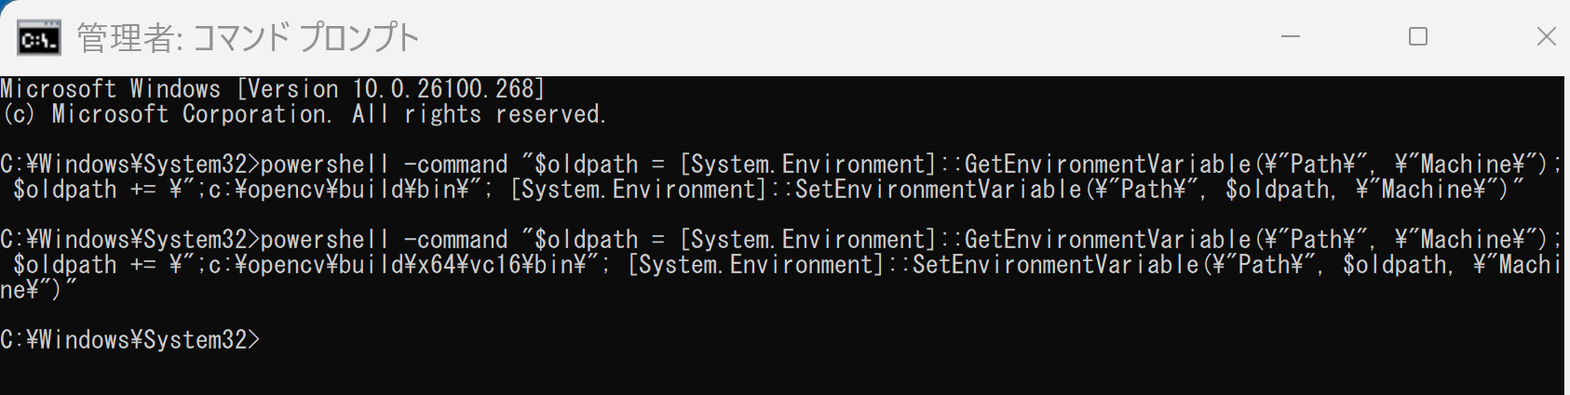This screenshot has height=395, width=1570.
Task: Click first GetEnvironmentVariable text
Action: point(1107,165)
